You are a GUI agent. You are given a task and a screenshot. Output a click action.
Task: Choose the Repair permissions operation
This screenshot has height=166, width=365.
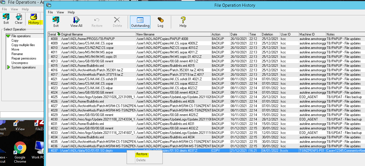point(24,58)
